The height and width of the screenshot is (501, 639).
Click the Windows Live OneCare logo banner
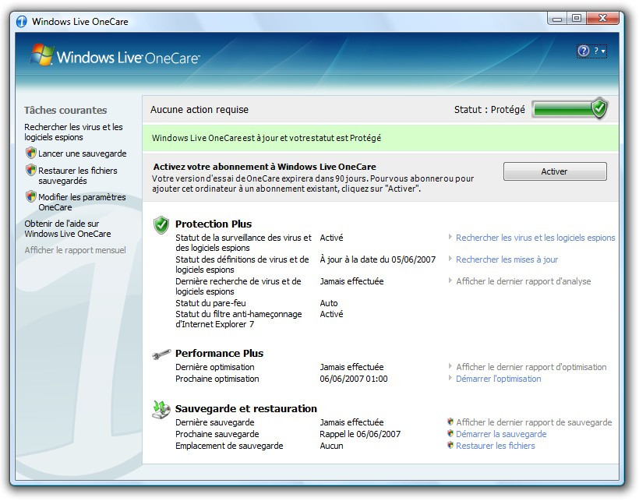(115, 57)
